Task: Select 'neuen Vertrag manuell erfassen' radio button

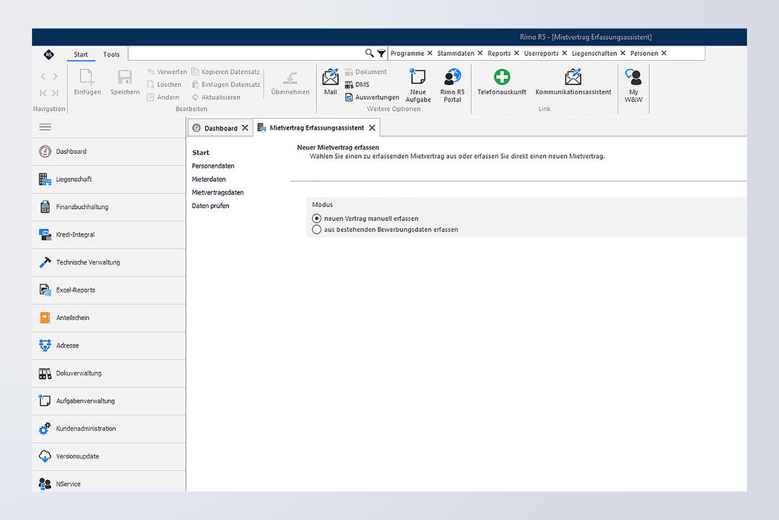Action: click(317, 218)
